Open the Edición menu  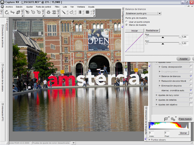point(19,7)
